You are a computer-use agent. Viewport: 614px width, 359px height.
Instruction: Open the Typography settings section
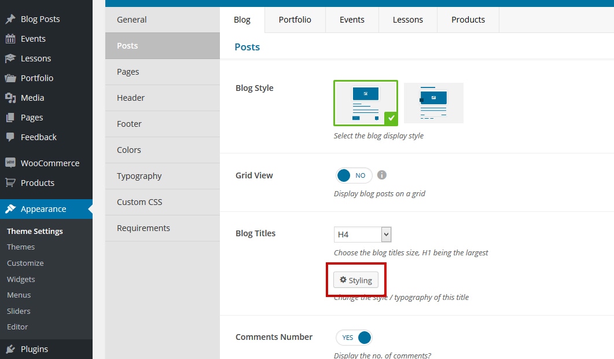pyautogui.click(x=163, y=176)
